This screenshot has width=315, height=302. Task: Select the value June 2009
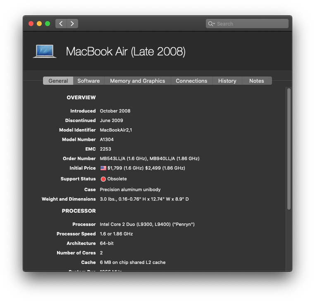coord(112,120)
